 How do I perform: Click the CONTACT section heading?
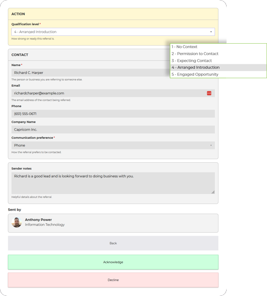tap(20, 55)
